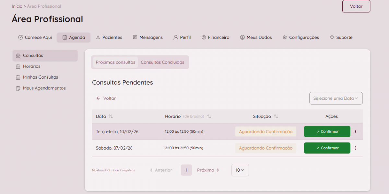The width and height of the screenshot is (389, 194).
Task: Expand the Selecione uma Data dropdown
Action: 336,98
